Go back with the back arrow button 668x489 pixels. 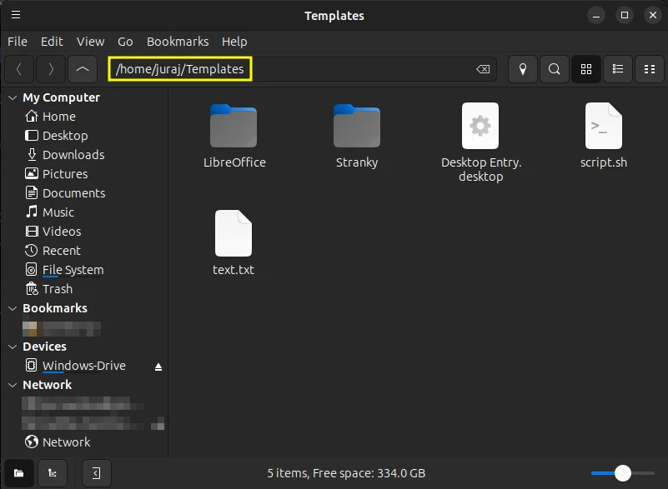pos(19,69)
